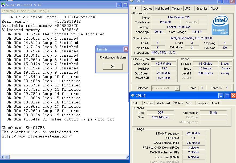Click the Package value 'Socket 478 mPGA'

click(179, 27)
